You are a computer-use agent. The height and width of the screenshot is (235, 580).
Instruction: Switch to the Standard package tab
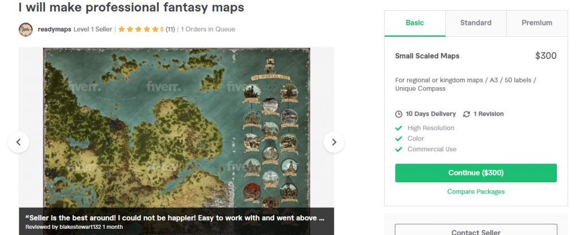(476, 23)
